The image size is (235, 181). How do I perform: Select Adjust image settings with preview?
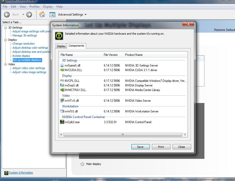click(31, 31)
